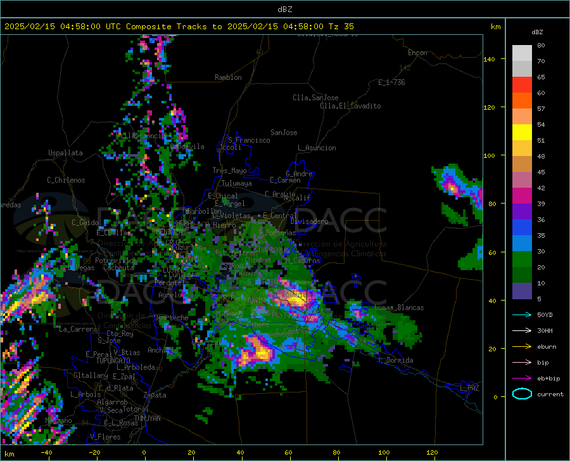This screenshot has height=461, width=570.
Task: Click the orange 60 dBZ color swatch
Action: [x=522, y=100]
